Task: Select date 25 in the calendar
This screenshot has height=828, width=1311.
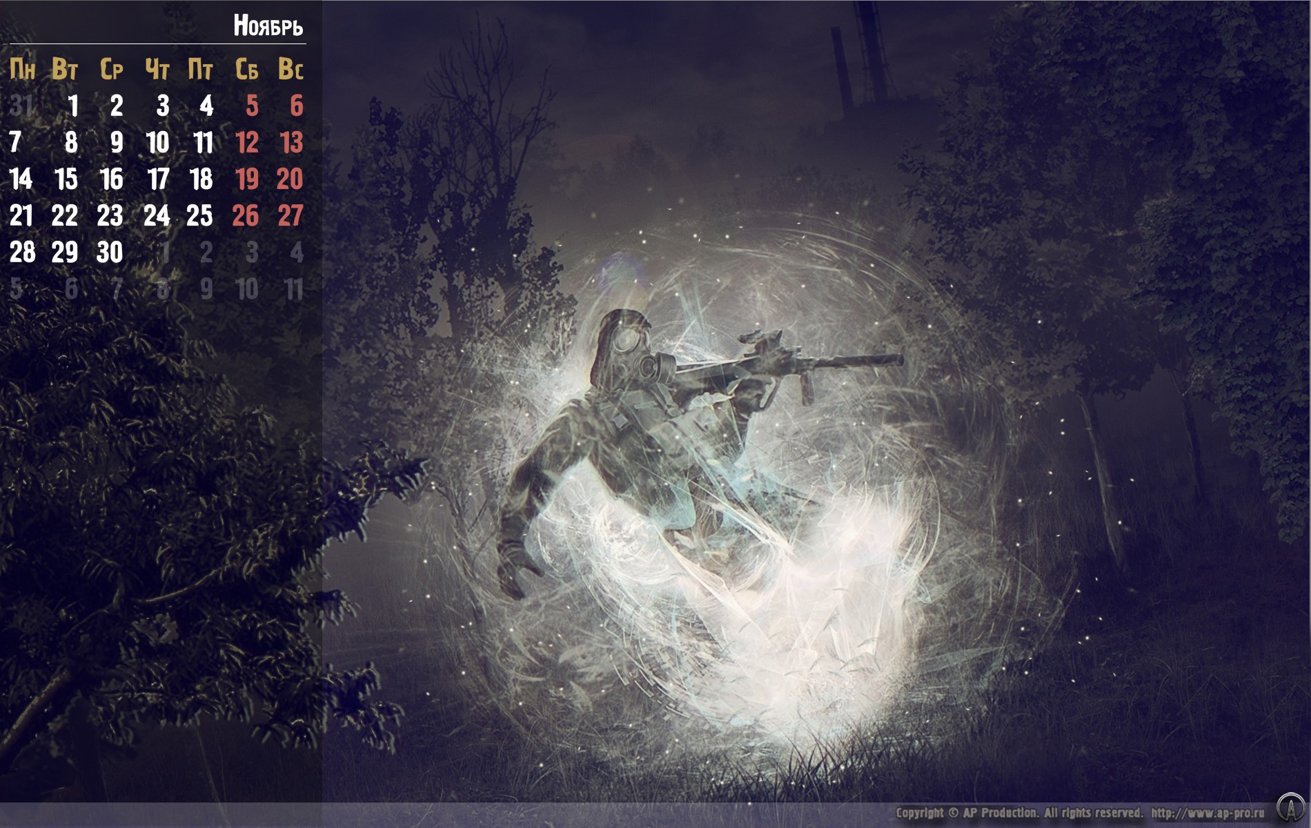Action: click(x=200, y=215)
